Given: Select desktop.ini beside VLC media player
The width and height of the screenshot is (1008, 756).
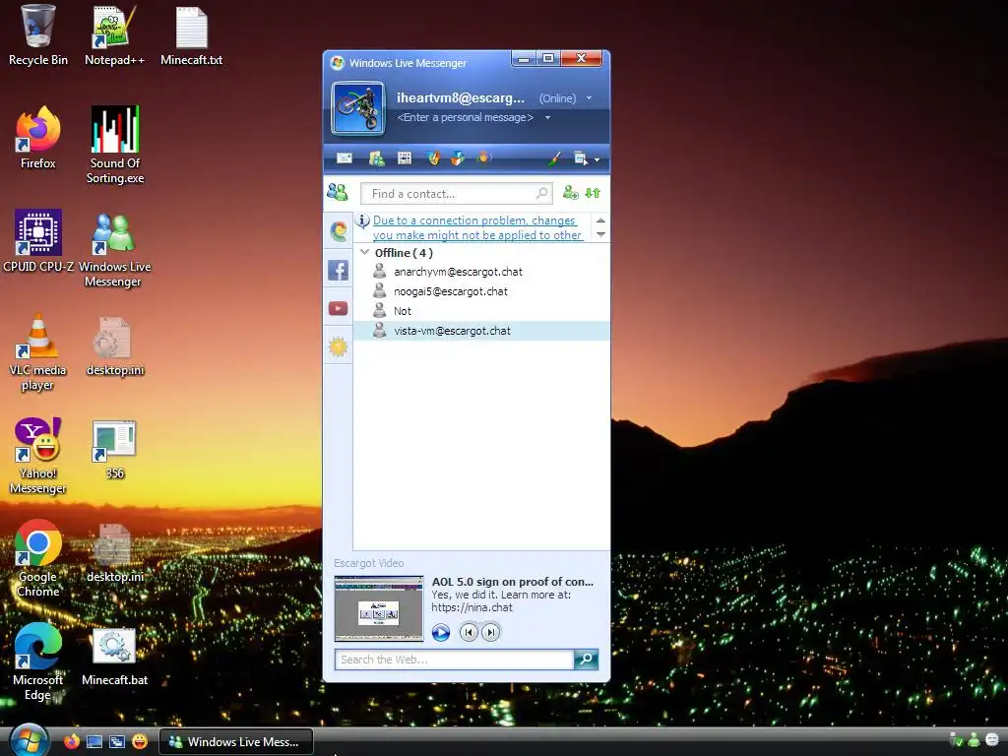Looking at the screenshot, I should click(x=115, y=346).
